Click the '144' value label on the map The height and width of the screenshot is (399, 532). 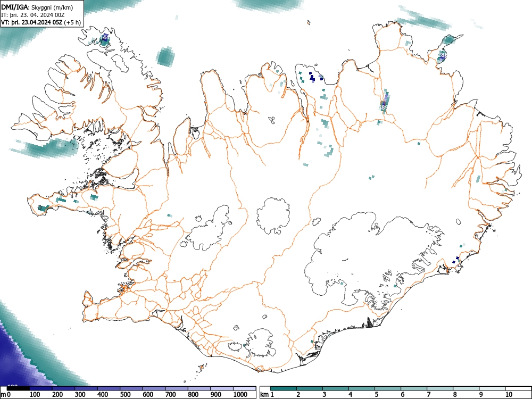click(x=105, y=37)
